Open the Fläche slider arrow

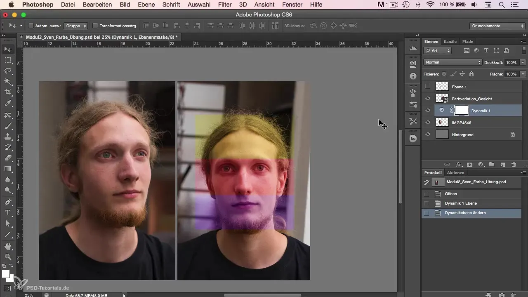[523, 74]
